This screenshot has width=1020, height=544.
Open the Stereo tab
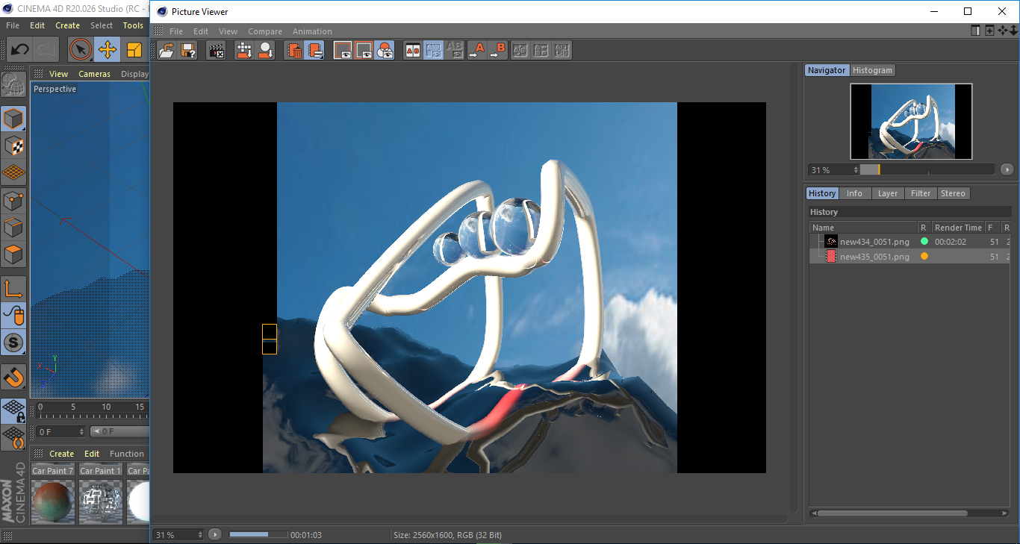click(x=953, y=193)
